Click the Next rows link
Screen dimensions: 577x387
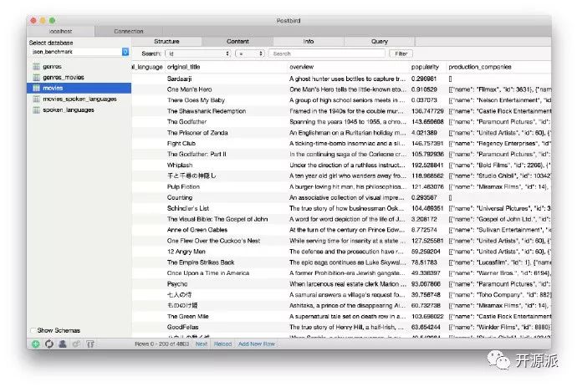point(202,344)
